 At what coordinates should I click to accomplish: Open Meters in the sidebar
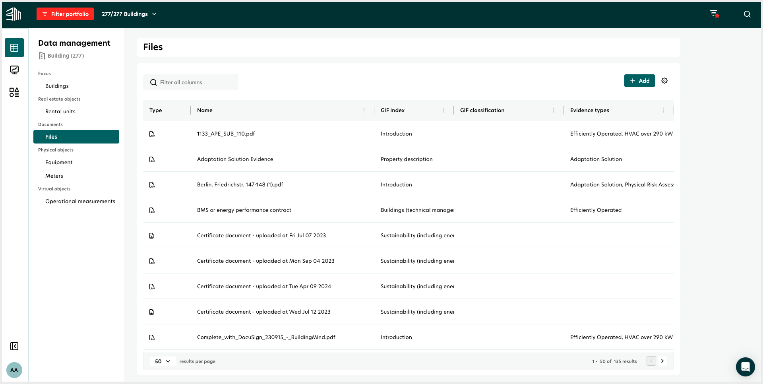[x=54, y=176]
